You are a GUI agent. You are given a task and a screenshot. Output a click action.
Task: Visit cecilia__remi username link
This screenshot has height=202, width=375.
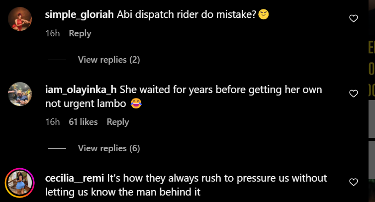click(75, 178)
